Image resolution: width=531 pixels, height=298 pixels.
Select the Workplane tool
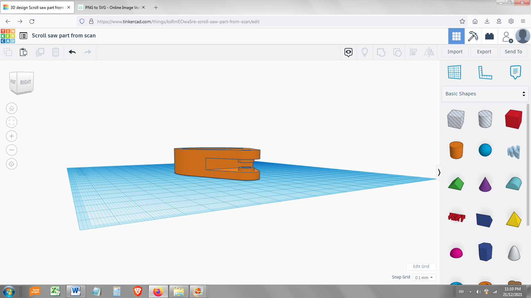454,72
